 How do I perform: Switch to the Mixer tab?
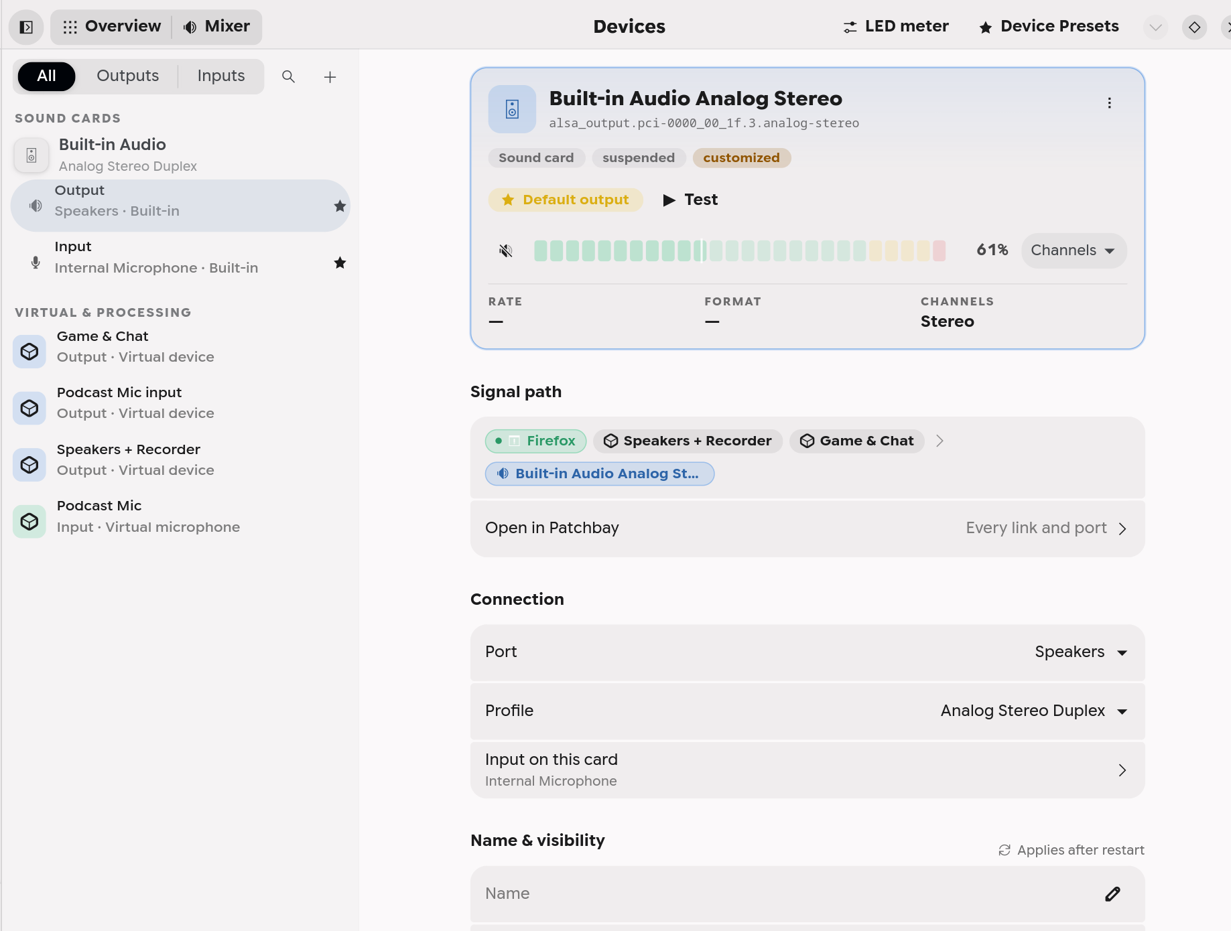click(217, 27)
